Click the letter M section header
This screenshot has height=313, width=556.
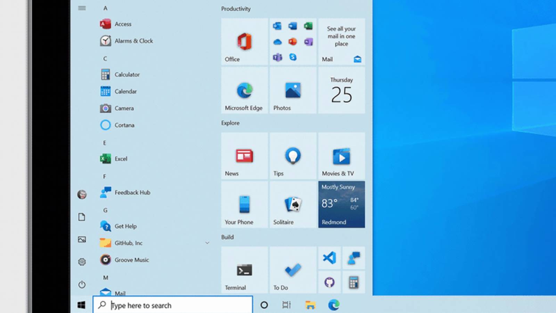click(x=106, y=278)
